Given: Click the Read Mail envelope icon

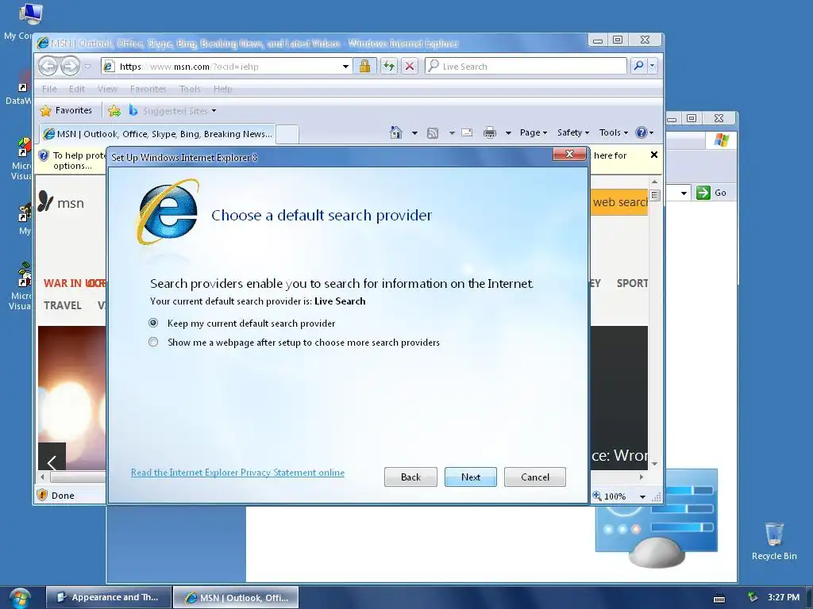Looking at the screenshot, I should point(467,132).
